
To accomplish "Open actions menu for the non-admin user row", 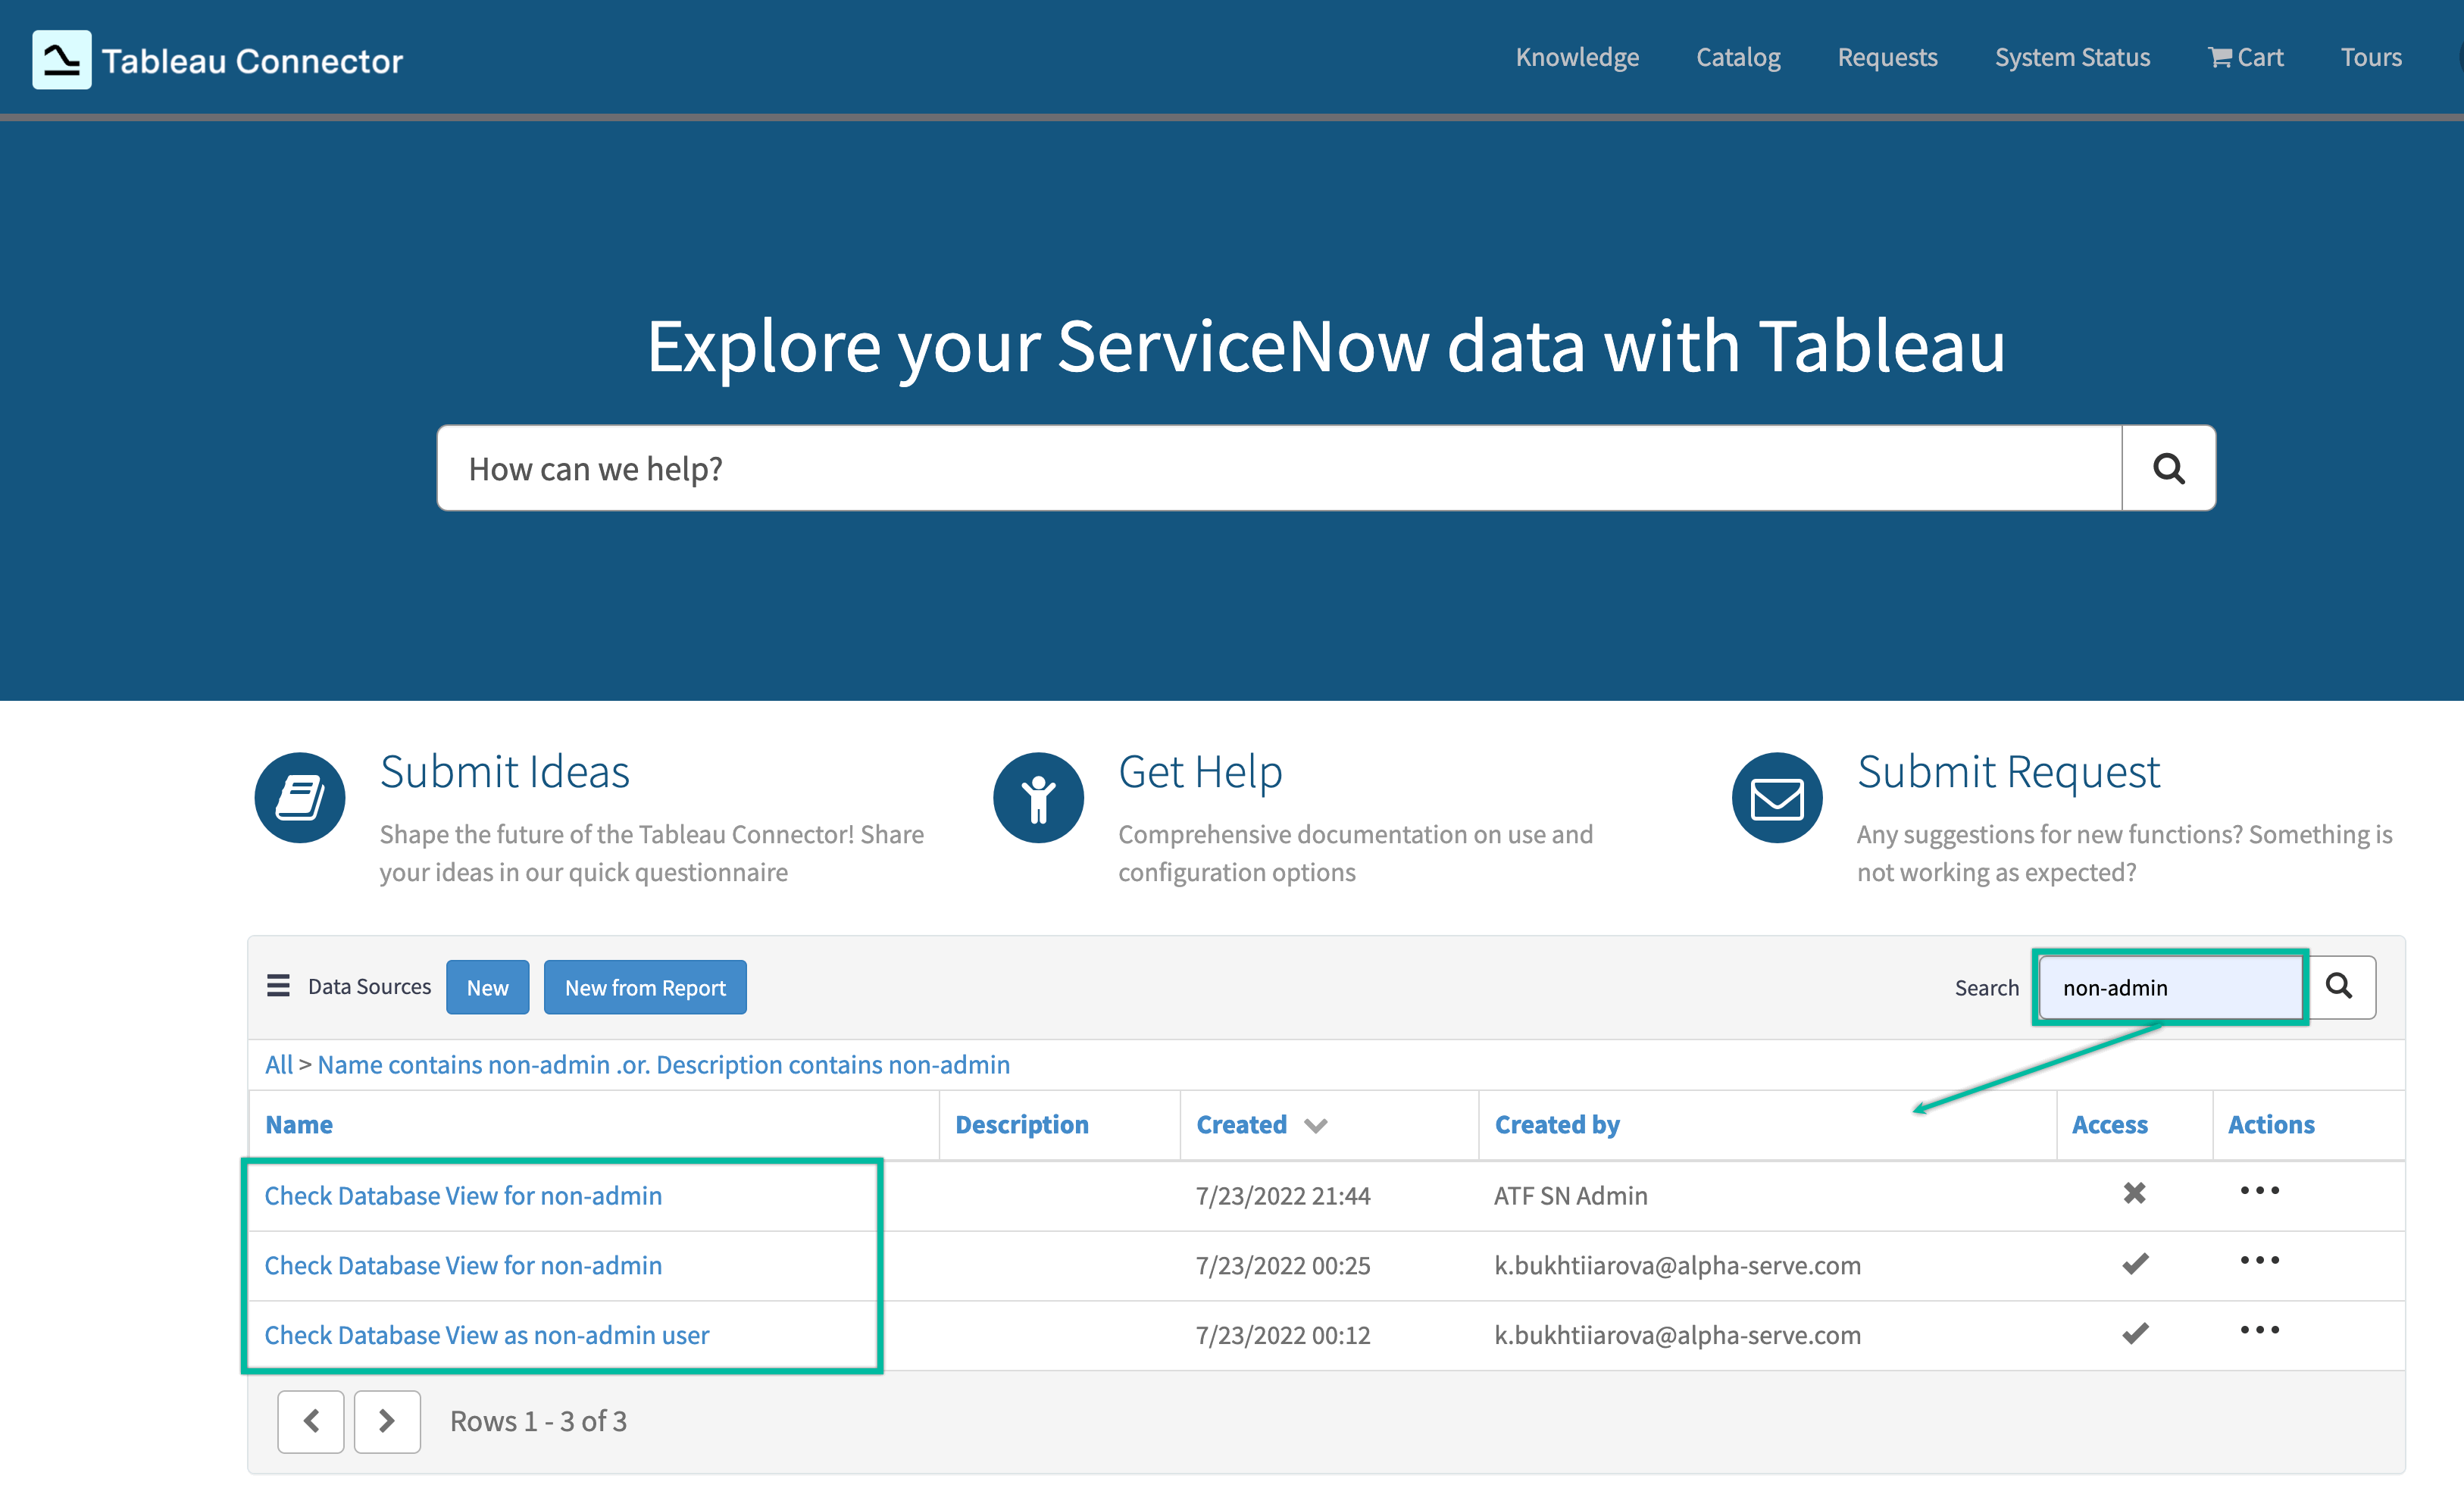I will pos(2260,1330).
